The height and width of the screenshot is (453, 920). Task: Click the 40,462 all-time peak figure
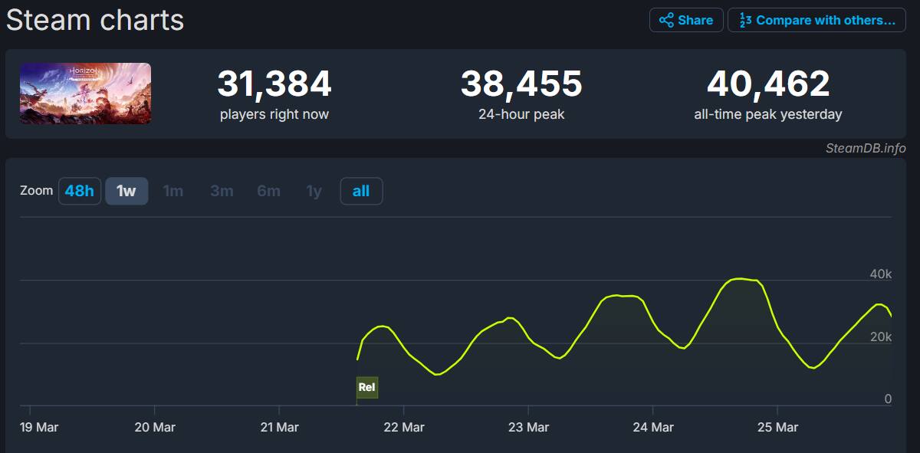click(768, 84)
